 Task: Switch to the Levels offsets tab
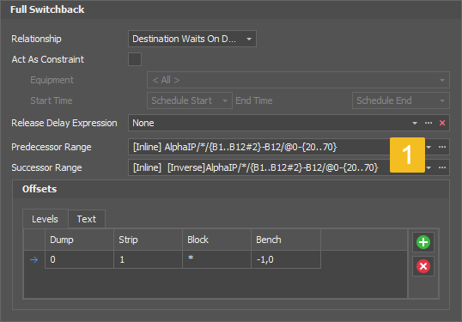click(x=46, y=219)
